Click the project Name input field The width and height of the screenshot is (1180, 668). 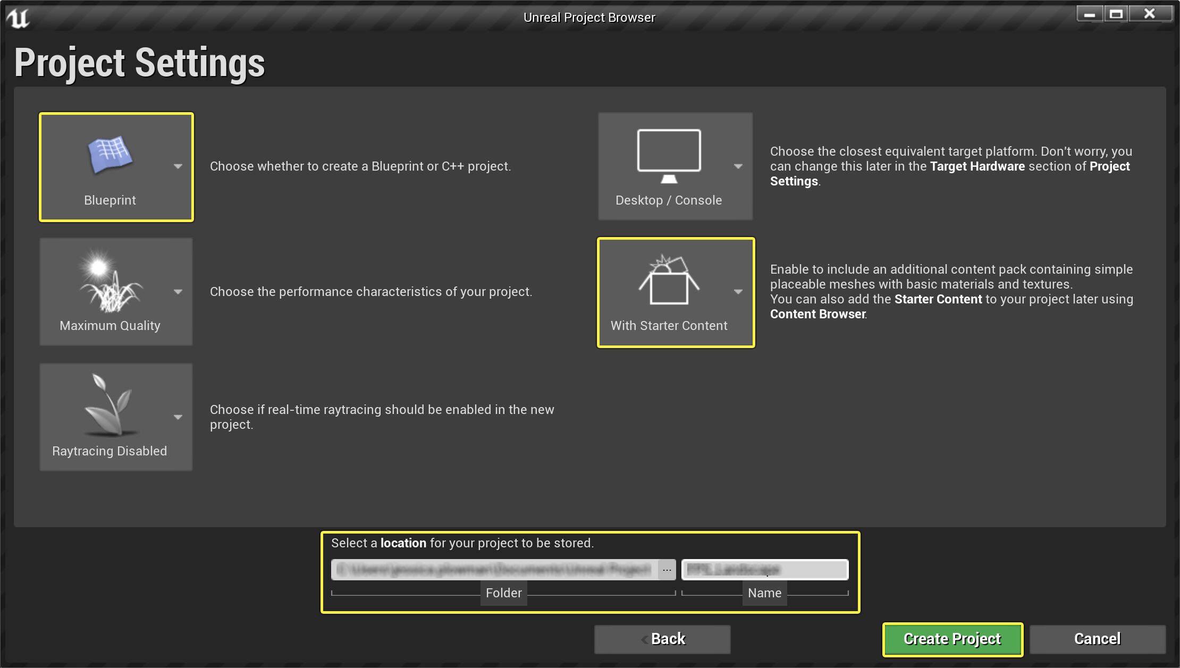pos(765,569)
